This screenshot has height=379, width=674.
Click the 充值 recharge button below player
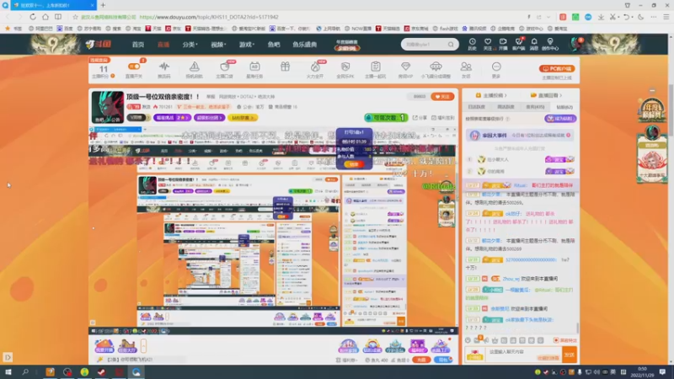421,360
